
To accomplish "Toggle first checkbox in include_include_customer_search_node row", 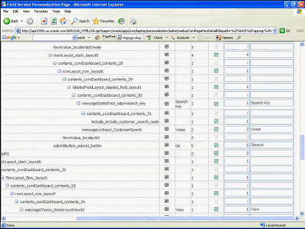I will [167, 121].
